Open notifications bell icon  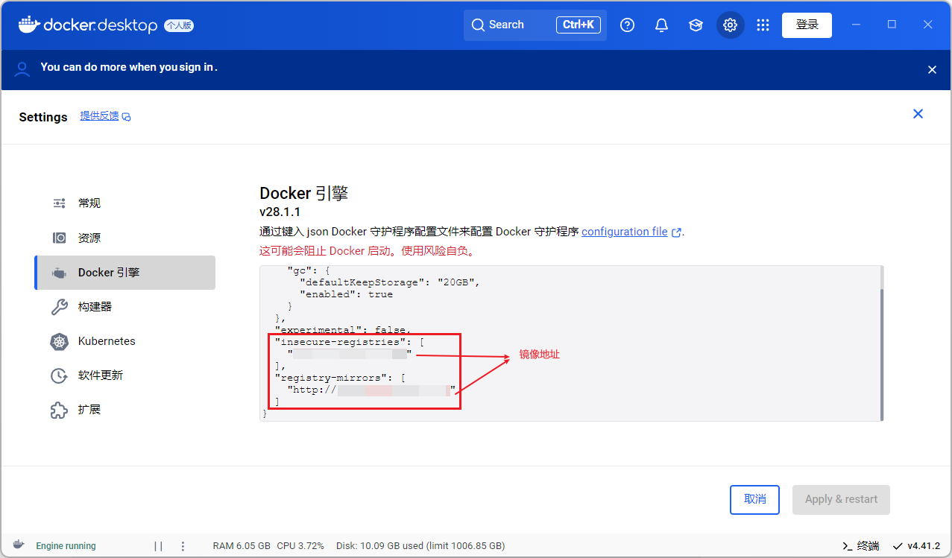[x=661, y=25]
